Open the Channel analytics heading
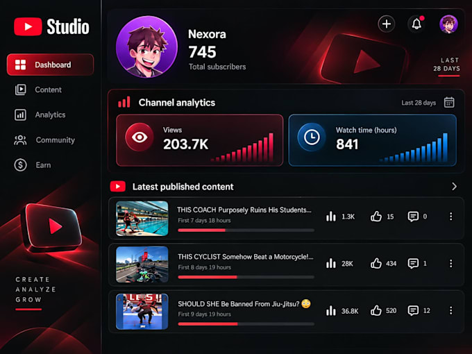472x354 pixels. tap(177, 103)
